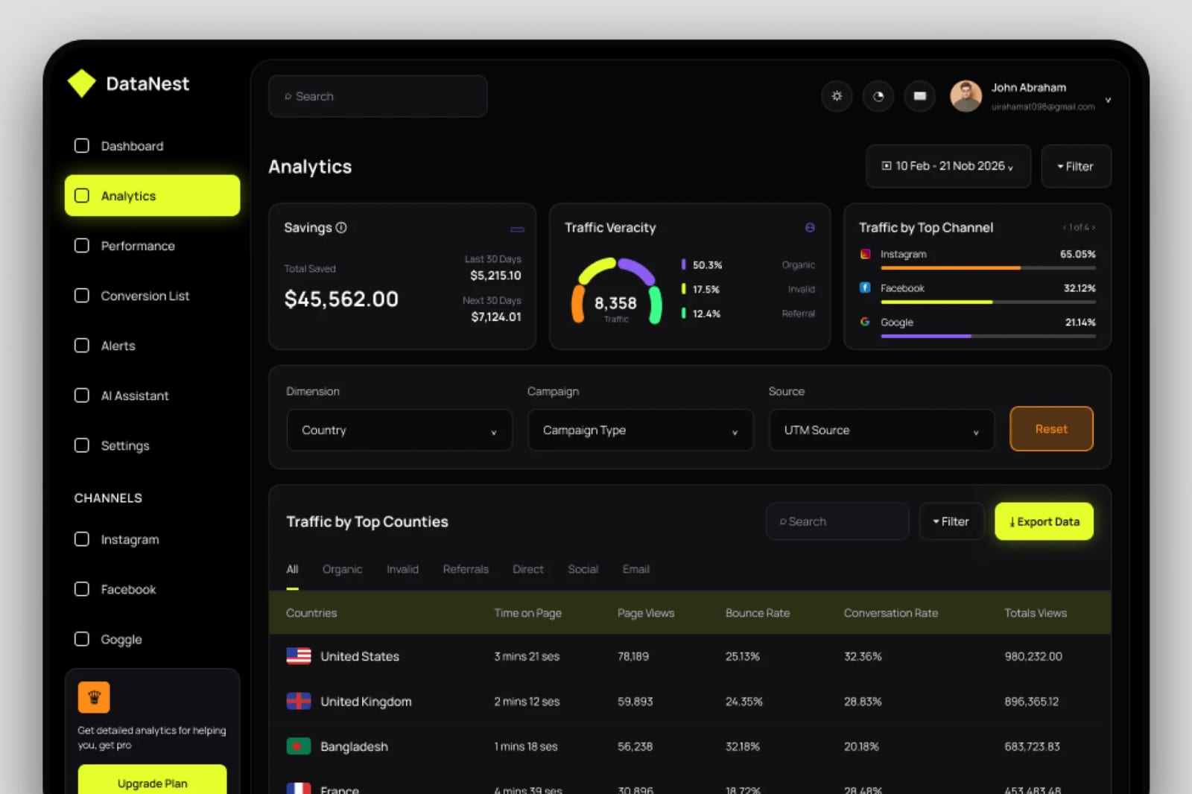Open Conversion List in sidebar
The width and height of the screenshot is (1192, 794).
coord(152,296)
